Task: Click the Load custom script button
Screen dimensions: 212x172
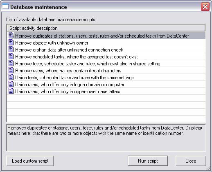Action: coord(30,161)
